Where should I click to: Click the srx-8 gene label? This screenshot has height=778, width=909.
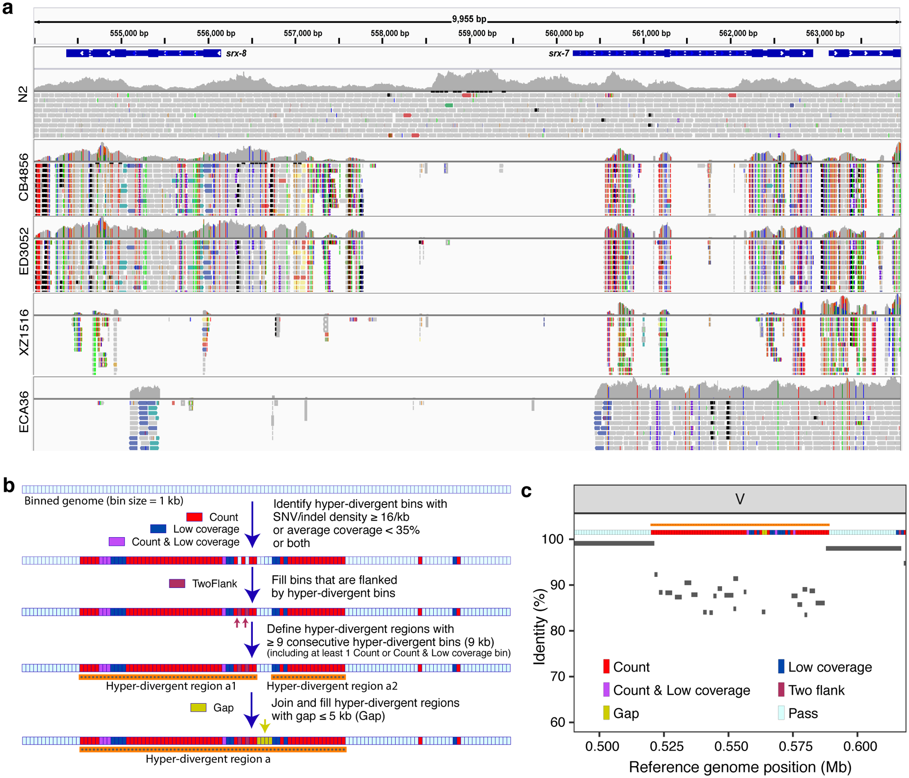[236, 53]
